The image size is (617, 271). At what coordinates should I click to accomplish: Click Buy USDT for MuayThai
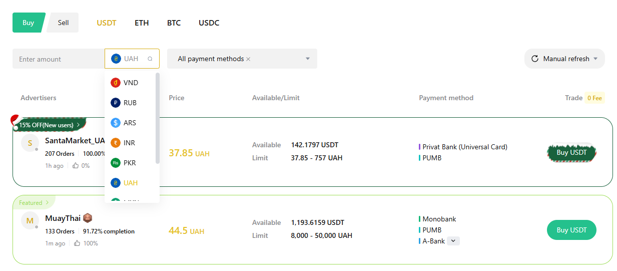[571, 230]
